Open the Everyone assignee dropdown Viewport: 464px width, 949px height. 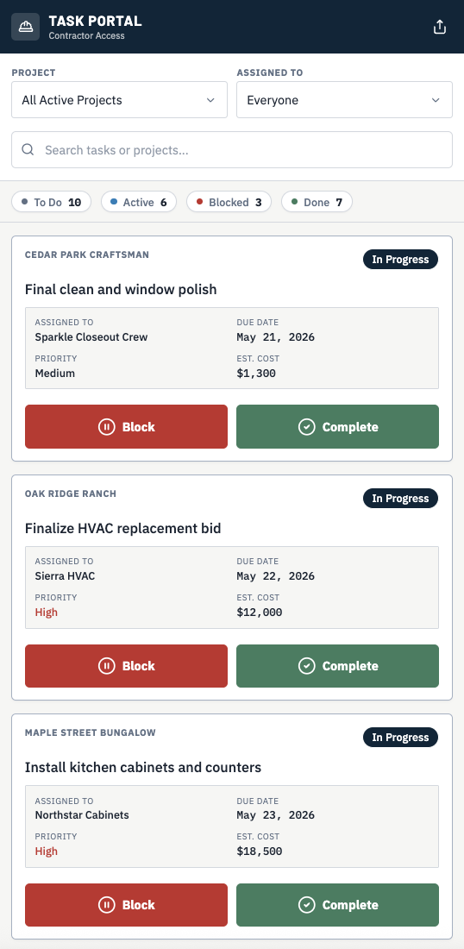pos(344,100)
